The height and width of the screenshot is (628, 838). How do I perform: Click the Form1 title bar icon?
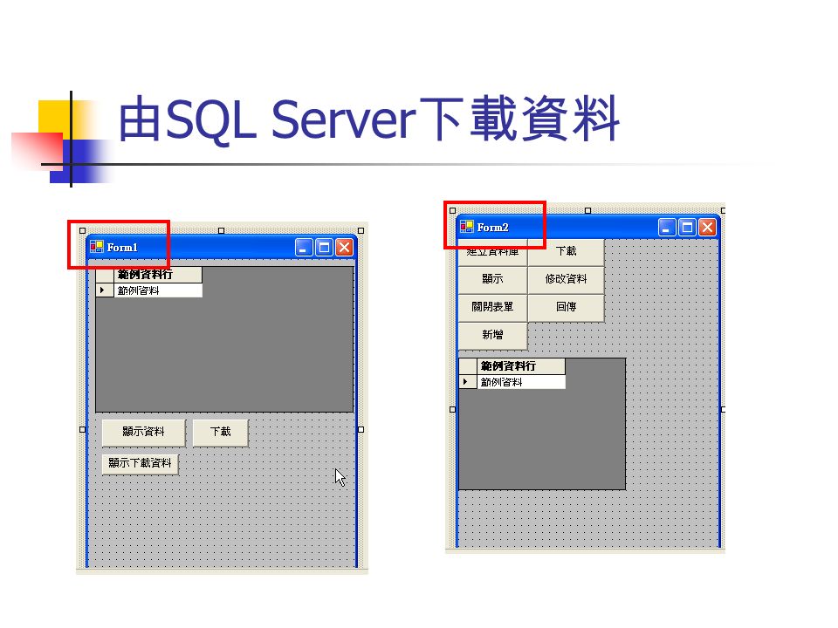click(x=97, y=246)
